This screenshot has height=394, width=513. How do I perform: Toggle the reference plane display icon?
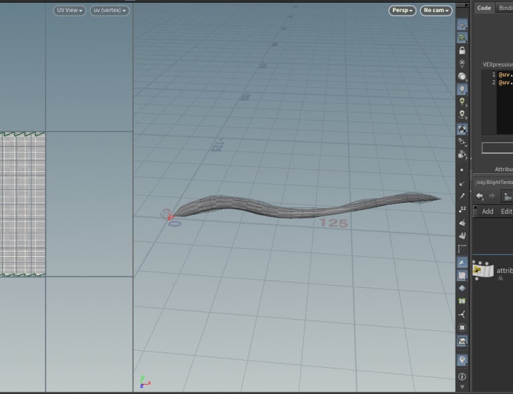pyautogui.click(x=462, y=25)
